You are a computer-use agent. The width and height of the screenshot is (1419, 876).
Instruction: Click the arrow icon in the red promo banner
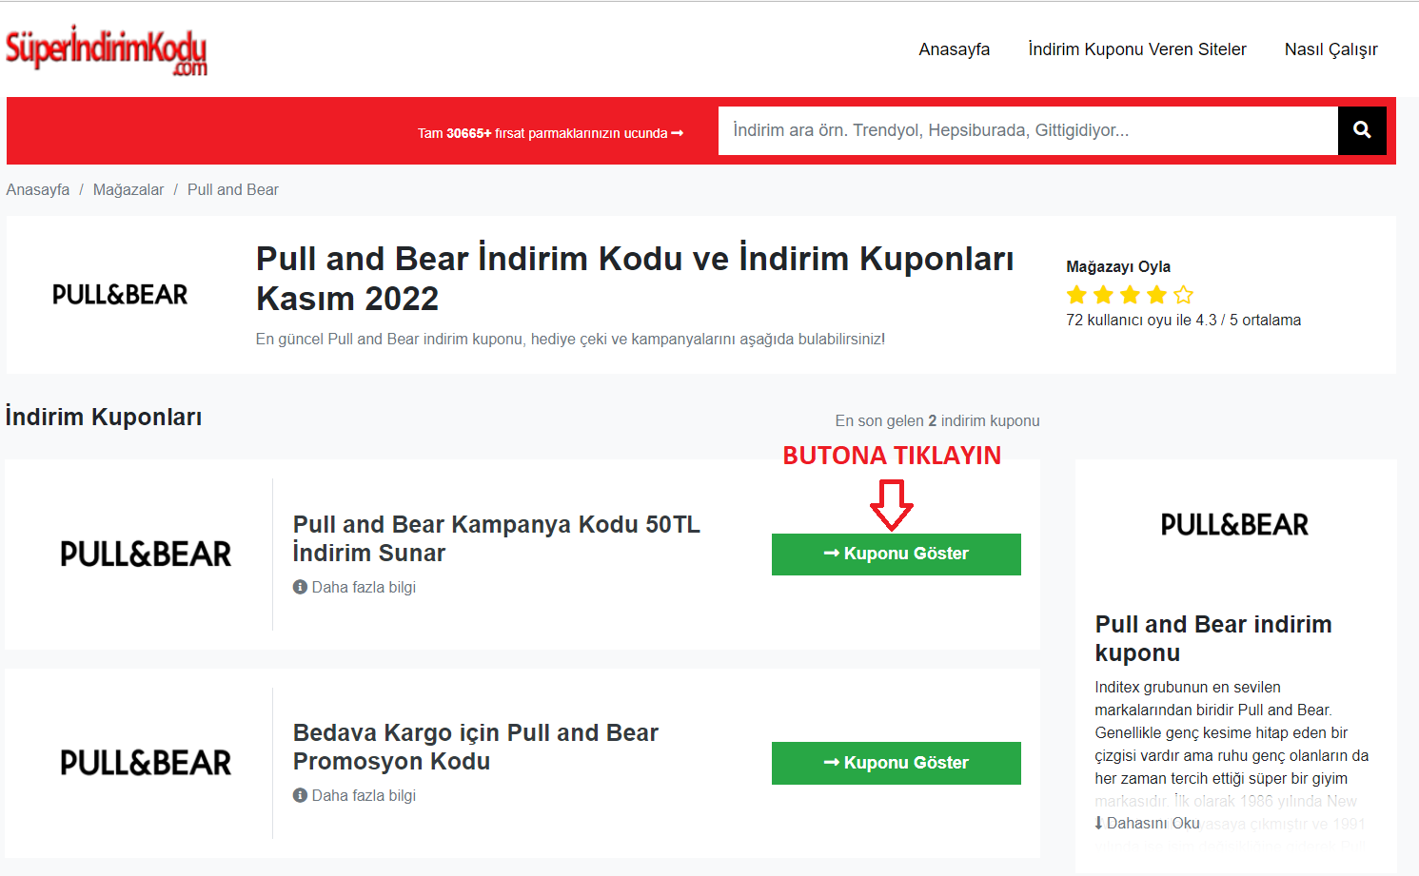point(678,133)
